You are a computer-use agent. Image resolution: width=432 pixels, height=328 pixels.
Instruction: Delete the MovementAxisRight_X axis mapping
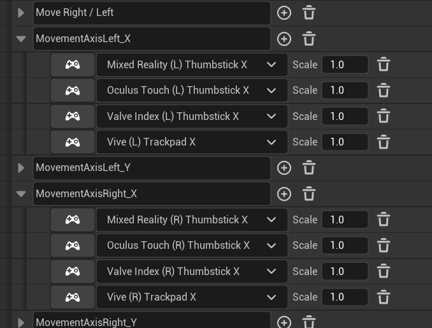[x=309, y=194]
